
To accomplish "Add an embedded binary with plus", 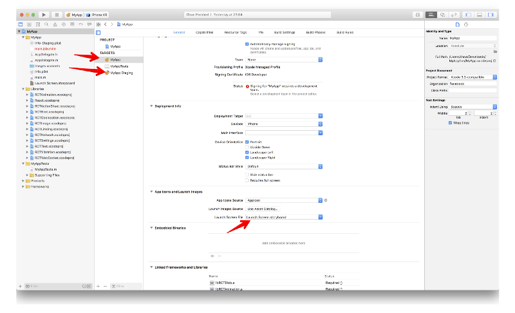I will [x=212, y=256].
